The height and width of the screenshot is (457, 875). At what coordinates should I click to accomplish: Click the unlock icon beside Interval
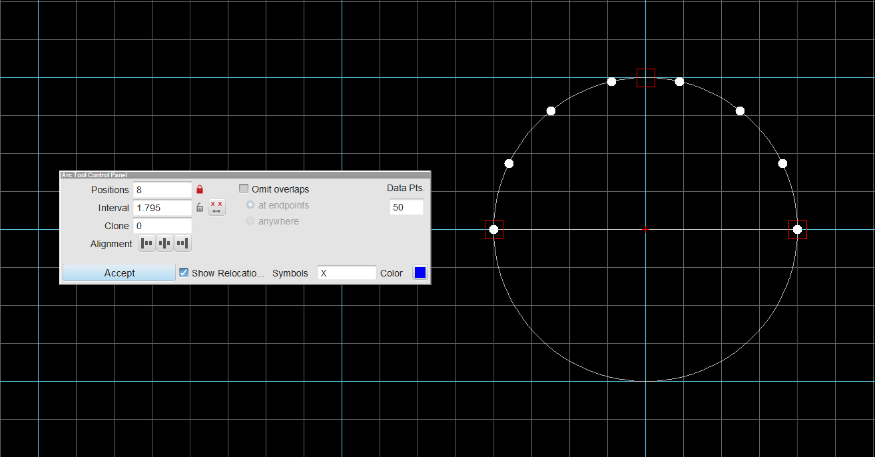click(x=199, y=207)
